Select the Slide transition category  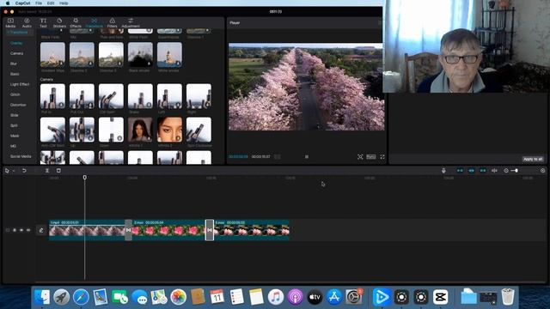pyautogui.click(x=14, y=115)
